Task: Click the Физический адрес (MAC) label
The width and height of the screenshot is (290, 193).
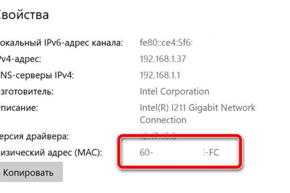Action: coord(51,153)
